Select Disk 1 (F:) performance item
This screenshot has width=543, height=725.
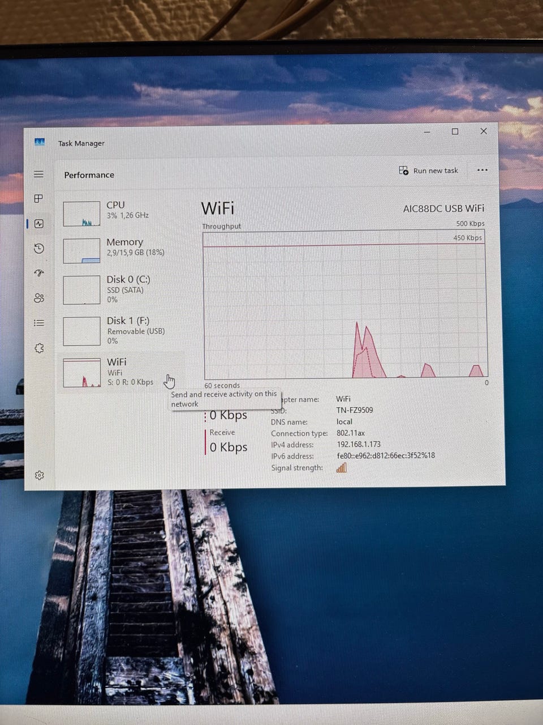tap(122, 330)
